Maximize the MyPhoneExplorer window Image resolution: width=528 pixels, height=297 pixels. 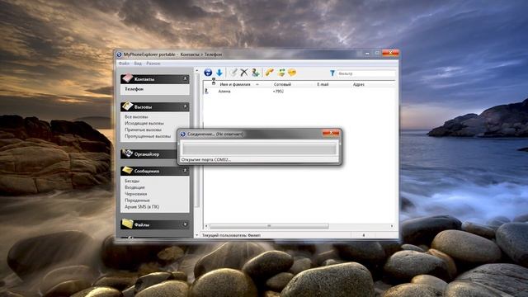(x=377, y=53)
